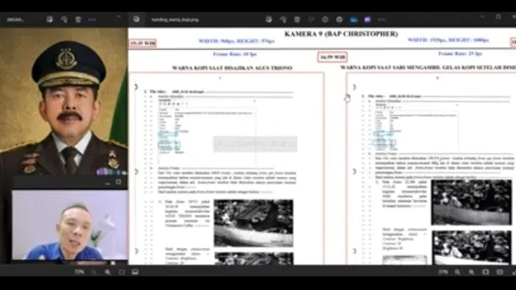Screen dimensions: 516x290
Task: Click first CCTV frame image in right document
Action: pyautogui.click(x=472, y=202)
